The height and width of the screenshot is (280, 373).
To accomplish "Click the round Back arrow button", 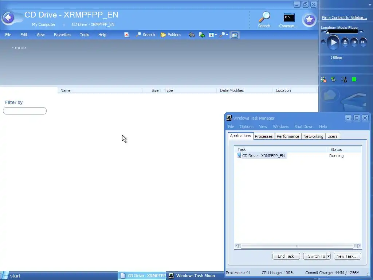I will (8, 17).
